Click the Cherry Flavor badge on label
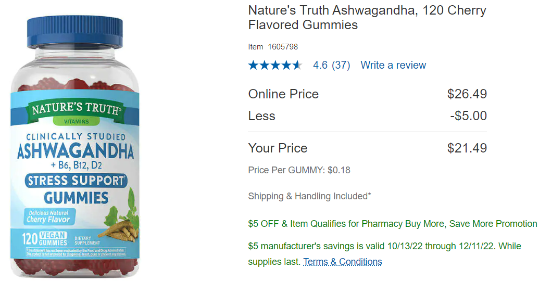The image size is (539, 281). pos(49,217)
